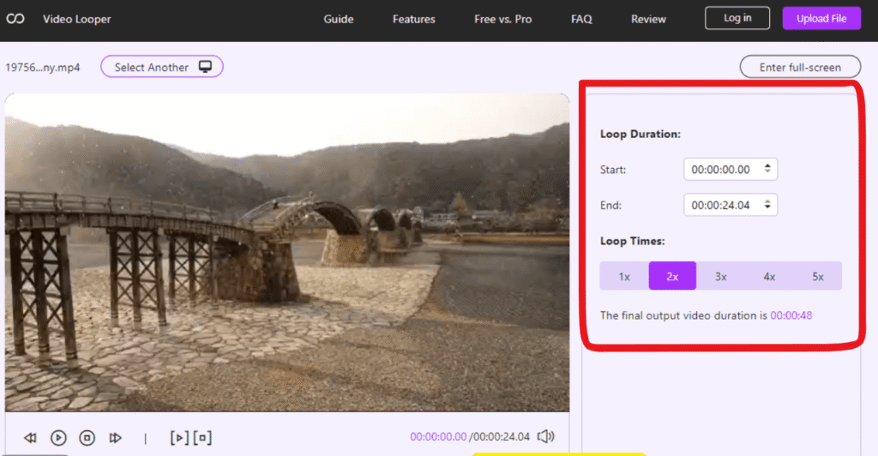
Task: Select 1x loop times
Action: click(624, 276)
